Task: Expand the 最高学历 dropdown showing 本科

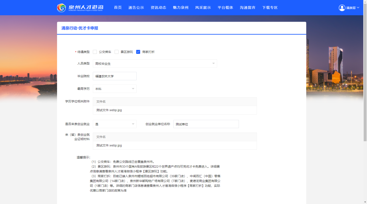Action: [x=115, y=89]
